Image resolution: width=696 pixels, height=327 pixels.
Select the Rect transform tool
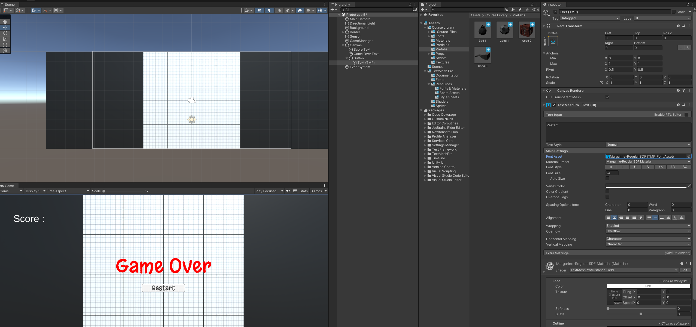coord(5,45)
